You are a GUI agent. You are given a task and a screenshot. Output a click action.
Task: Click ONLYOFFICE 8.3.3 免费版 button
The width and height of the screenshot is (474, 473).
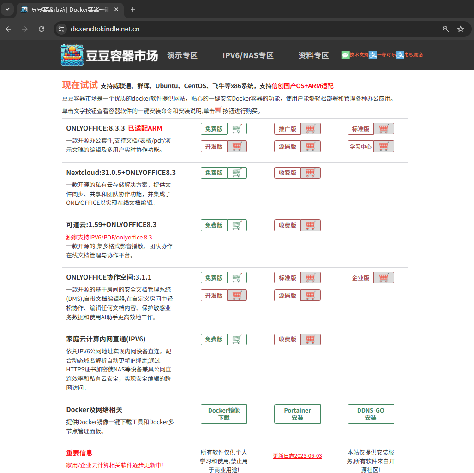pyautogui.click(x=214, y=129)
